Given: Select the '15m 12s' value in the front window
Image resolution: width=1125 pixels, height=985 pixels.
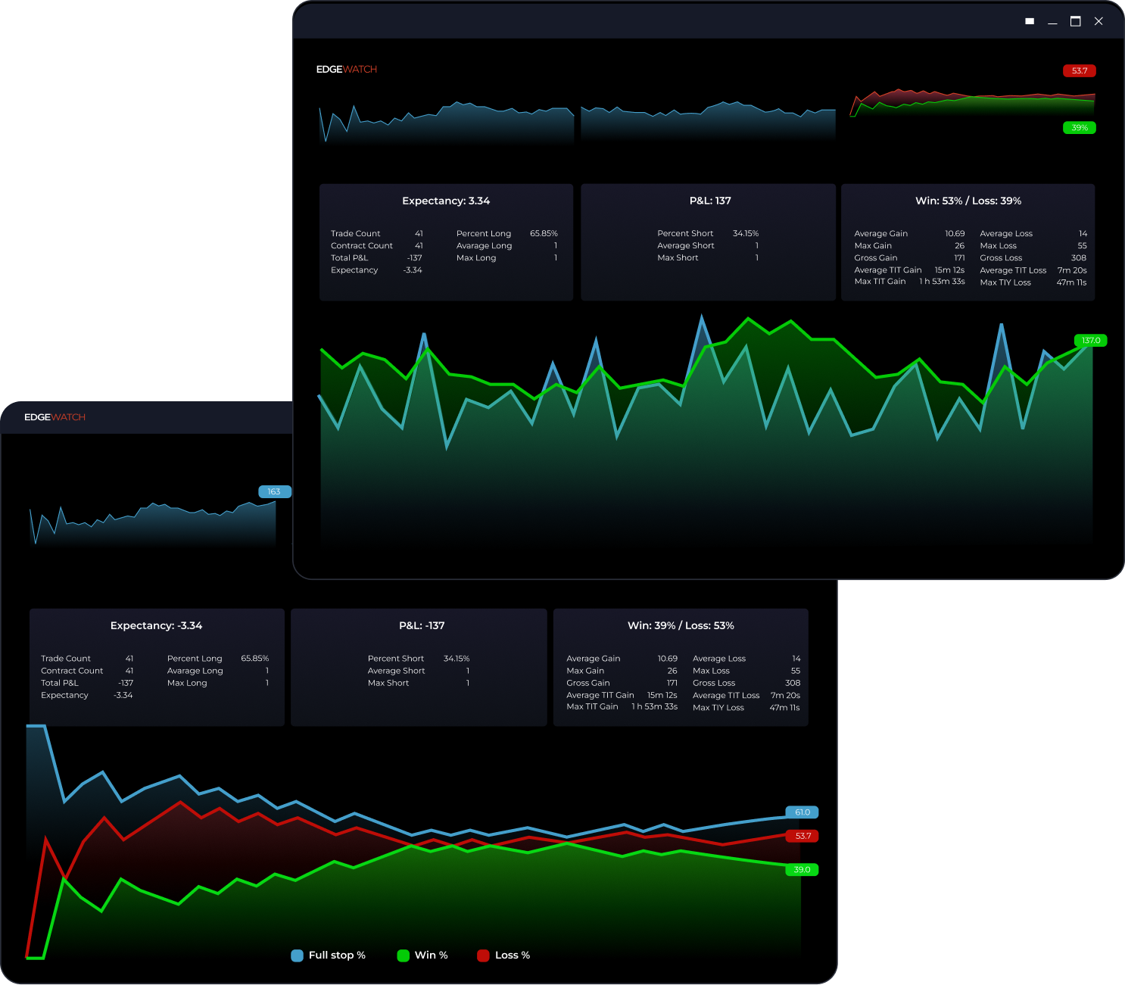Looking at the screenshot, I should [949, 270].
